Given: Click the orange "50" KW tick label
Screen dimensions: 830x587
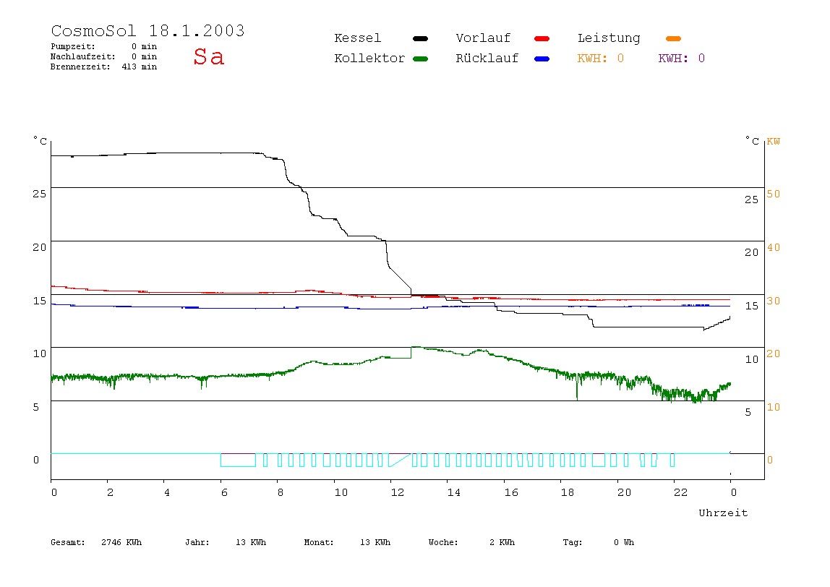Looking at the screenshot, I should click(774, 194).
